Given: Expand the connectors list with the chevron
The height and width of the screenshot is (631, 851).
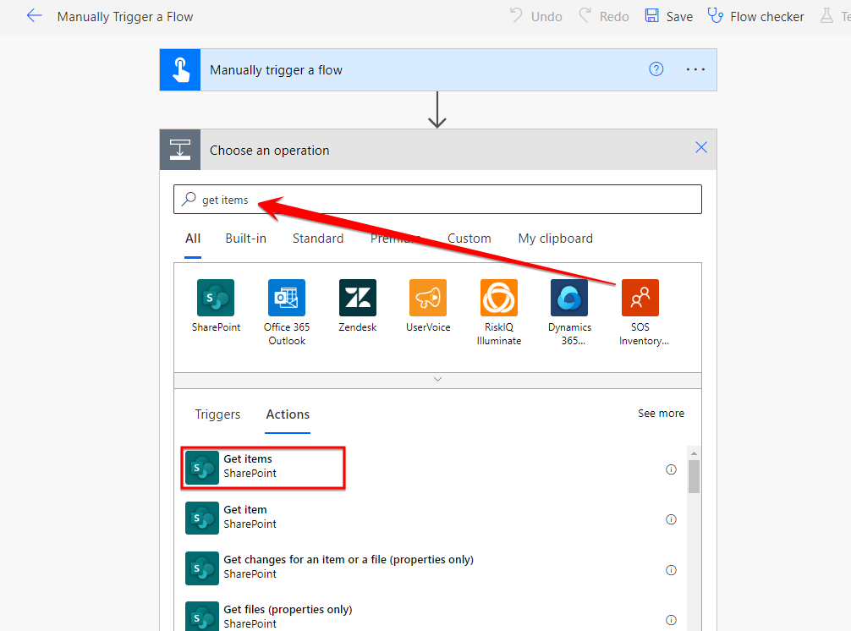Looking at the screenshot, I should pyautogui.click(x=437, y=380).
